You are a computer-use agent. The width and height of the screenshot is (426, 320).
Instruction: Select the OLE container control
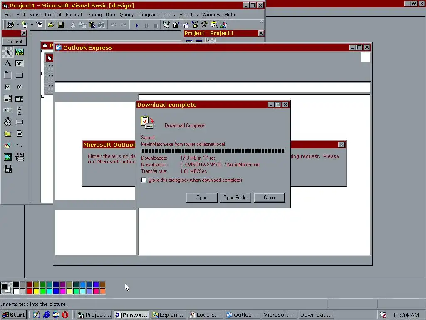coord(8,169)
